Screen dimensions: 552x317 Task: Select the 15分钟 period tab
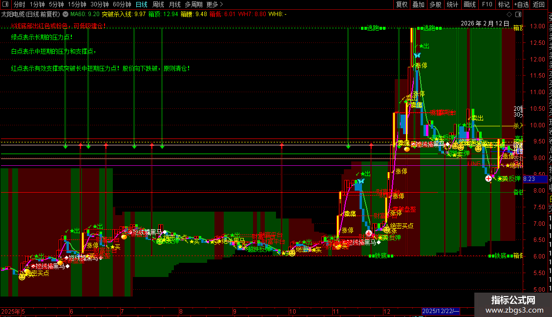point(77,4)
